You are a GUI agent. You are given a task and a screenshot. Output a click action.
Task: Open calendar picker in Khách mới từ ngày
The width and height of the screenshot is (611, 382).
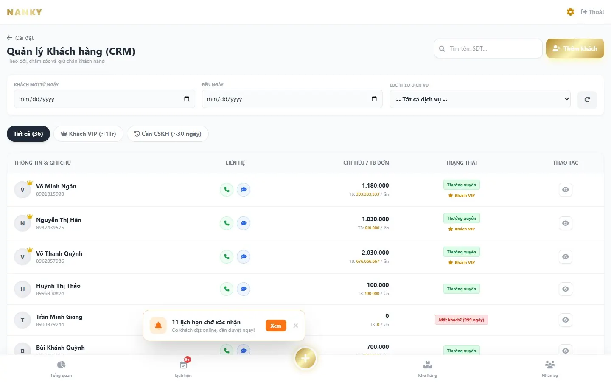[x=187, y=99]
